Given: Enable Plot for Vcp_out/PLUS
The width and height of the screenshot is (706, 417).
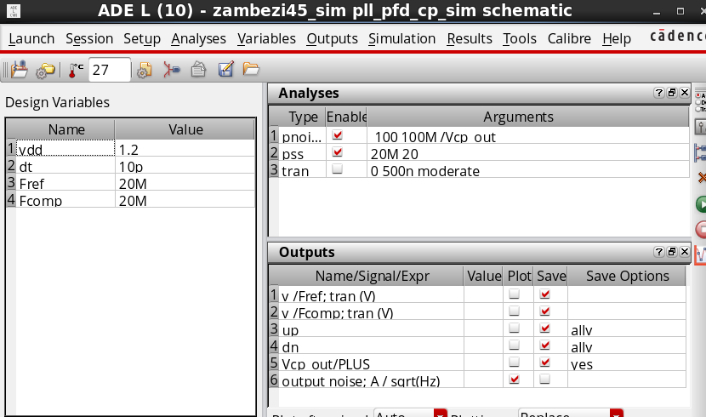Looking at the screenshot, I should [514, 362].
